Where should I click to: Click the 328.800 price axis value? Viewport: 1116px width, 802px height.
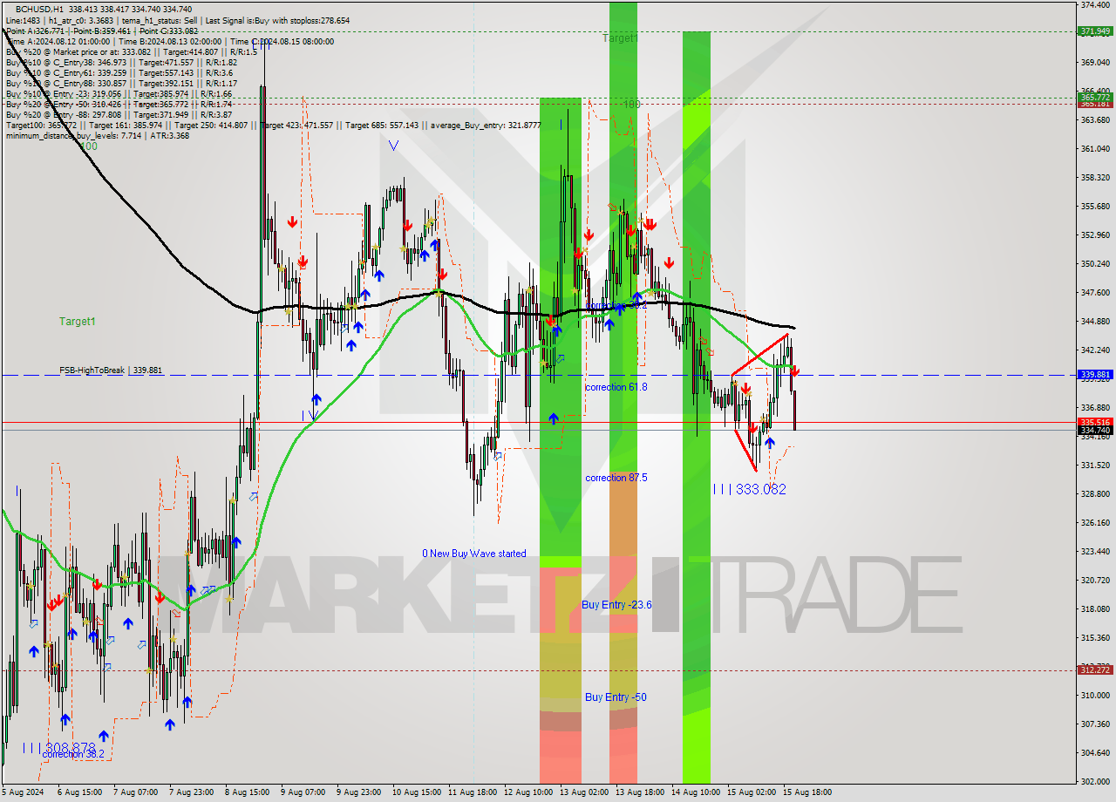1095,494
